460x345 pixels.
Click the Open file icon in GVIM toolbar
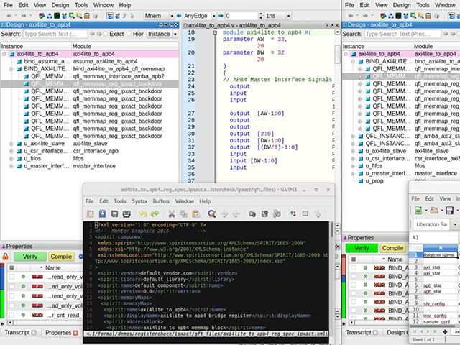(91, 214)
